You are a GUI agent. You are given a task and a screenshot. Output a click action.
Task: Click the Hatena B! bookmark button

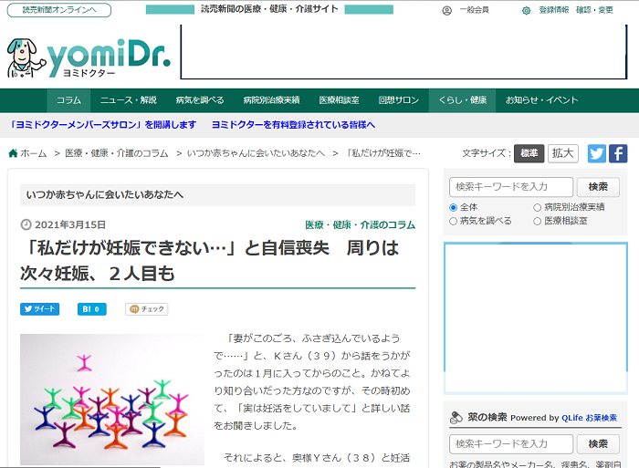coord(91,309)
